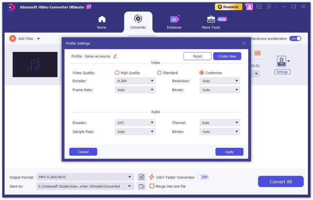Click the music file thumbnail

tap(35, 65)
